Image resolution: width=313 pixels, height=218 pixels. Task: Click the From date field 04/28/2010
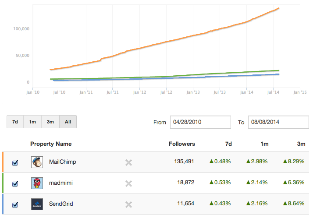pyautogui.click(x=200, y=122)
